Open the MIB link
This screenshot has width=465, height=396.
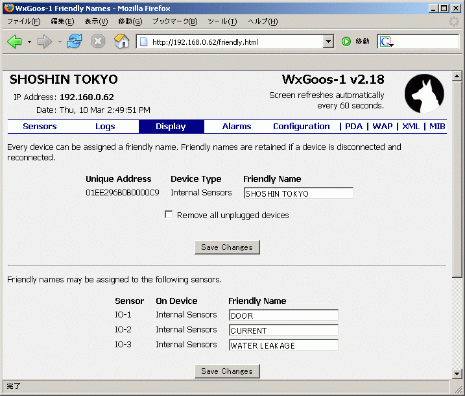[x=437, y=127]
